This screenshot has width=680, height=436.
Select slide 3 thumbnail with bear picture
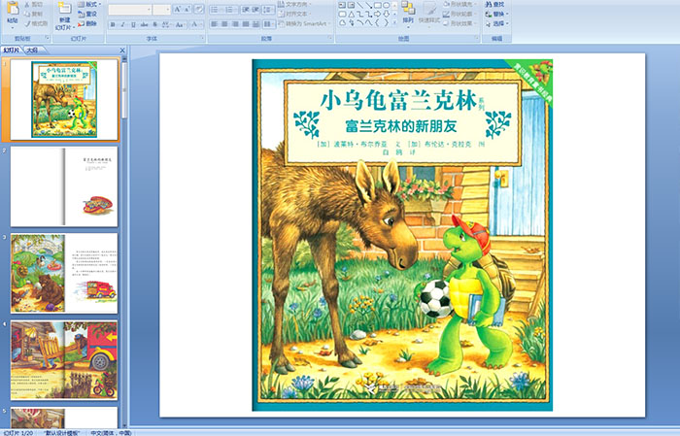point(64,273)
